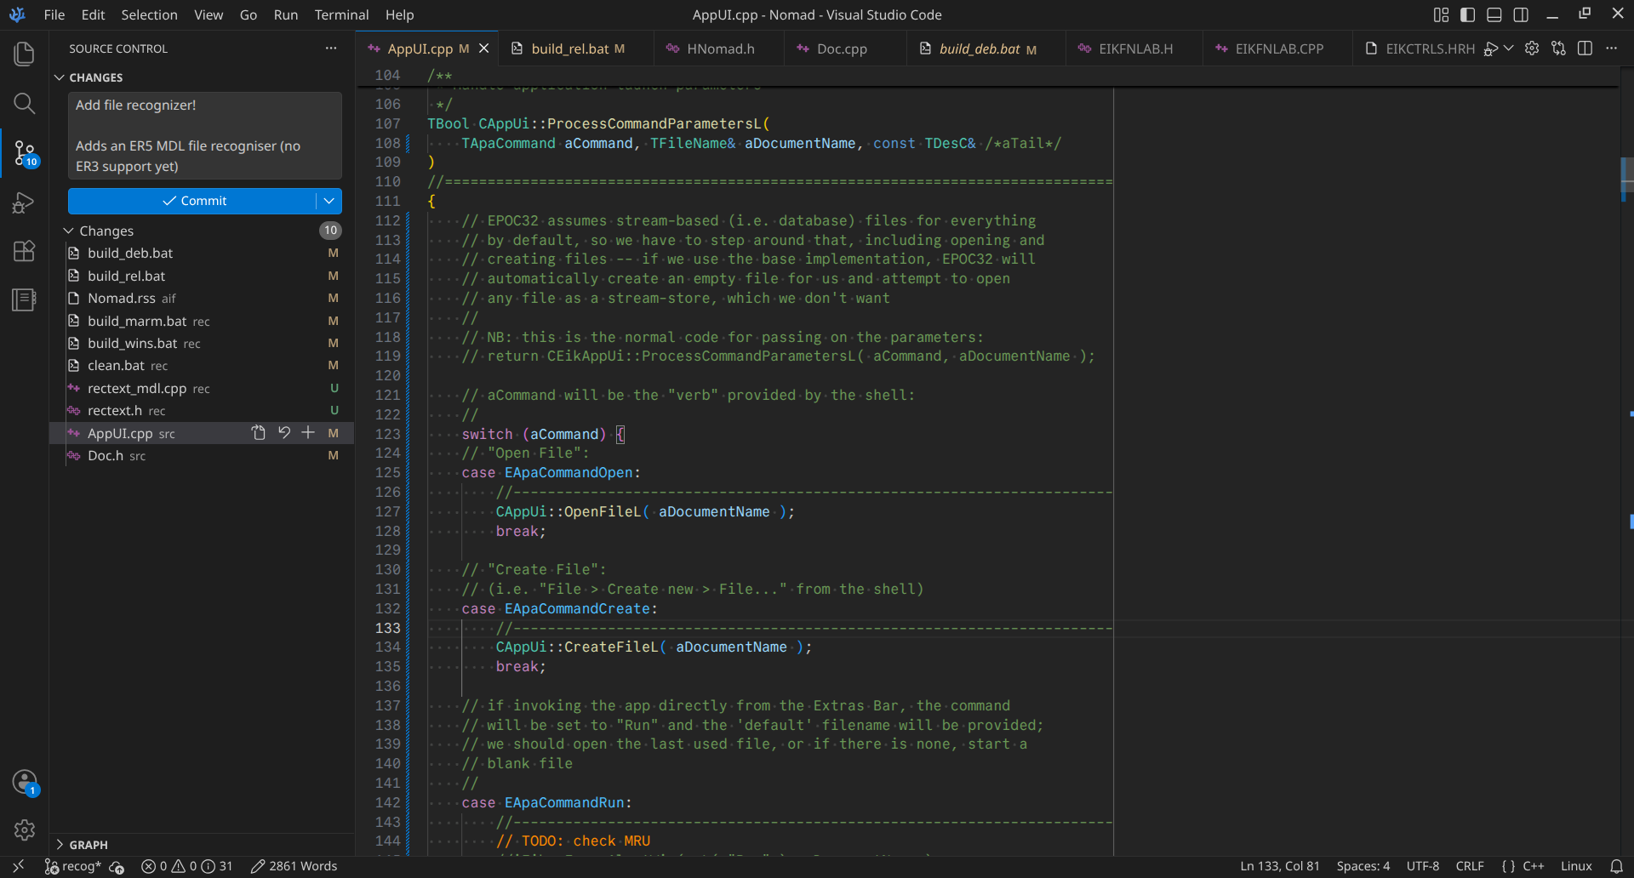Open the Explorer view in activity bar
The image size is (1634, 878).
point(24,54)
